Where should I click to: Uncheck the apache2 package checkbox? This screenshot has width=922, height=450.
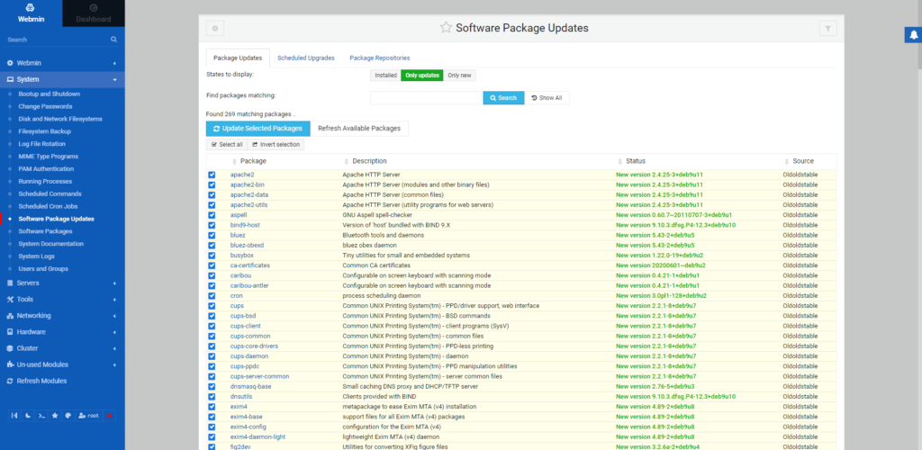[212, 175]
